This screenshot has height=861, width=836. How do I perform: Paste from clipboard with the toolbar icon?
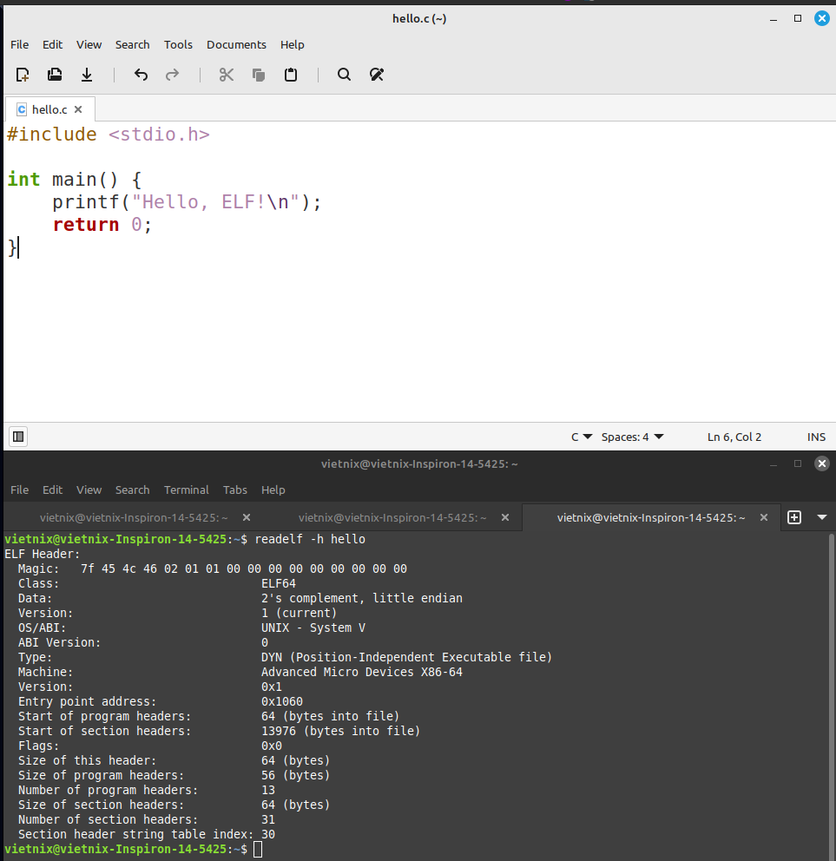pyautogui.click(x=291, y=75)
